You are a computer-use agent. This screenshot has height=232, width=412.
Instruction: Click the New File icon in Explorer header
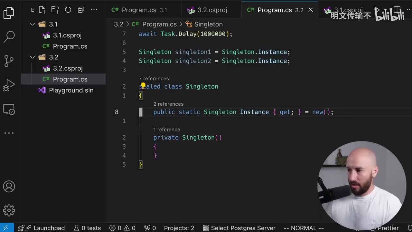click(x=42, y=10)
